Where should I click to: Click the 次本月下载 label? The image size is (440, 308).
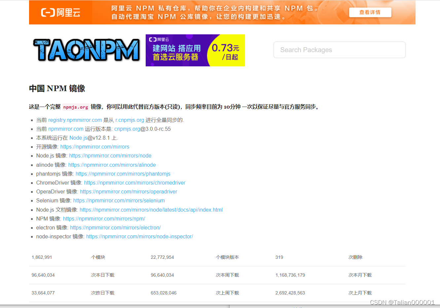360,275
